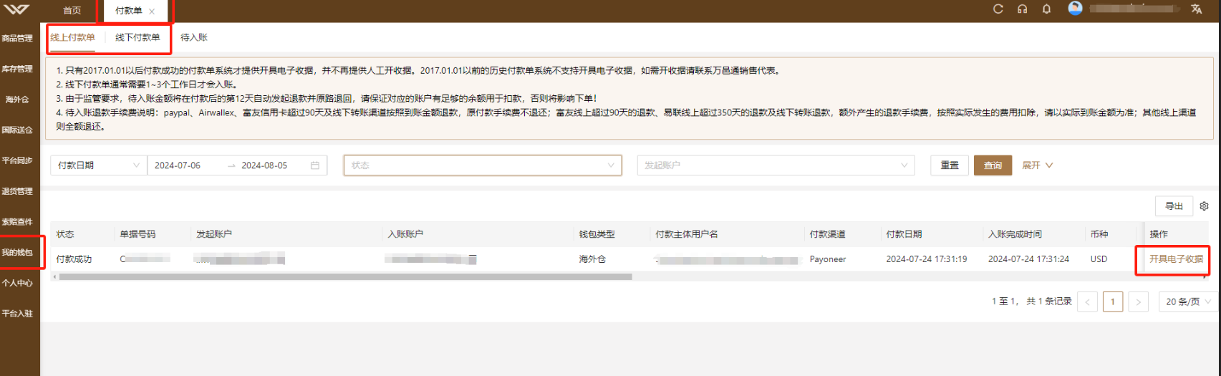Open table column settings gear icon

point(1204,206)
